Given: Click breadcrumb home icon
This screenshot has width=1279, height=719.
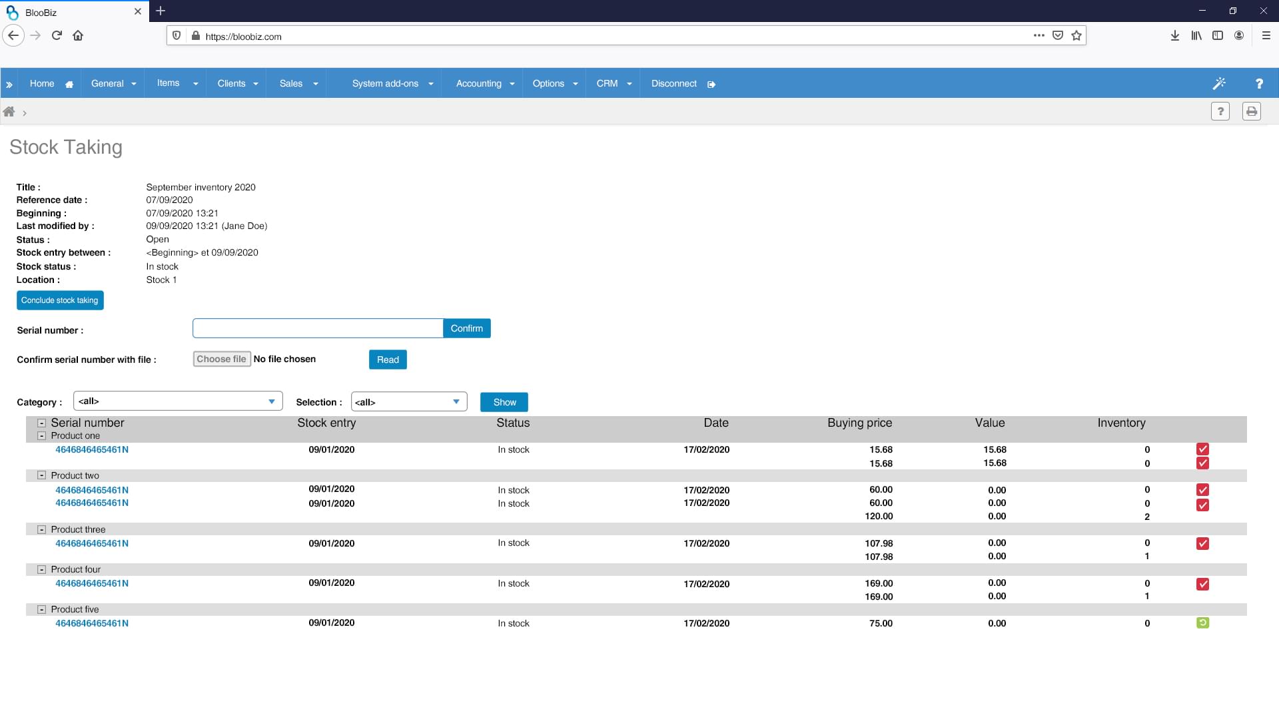Looking at the screenshot, I should tap(9, 112).
